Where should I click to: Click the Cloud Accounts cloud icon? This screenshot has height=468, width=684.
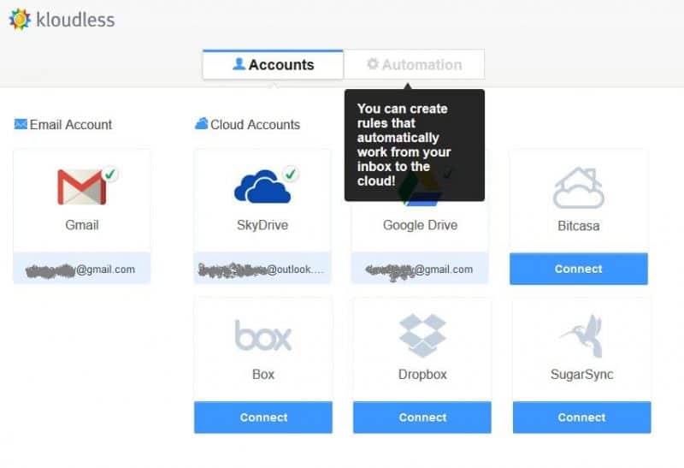point(201,123)
